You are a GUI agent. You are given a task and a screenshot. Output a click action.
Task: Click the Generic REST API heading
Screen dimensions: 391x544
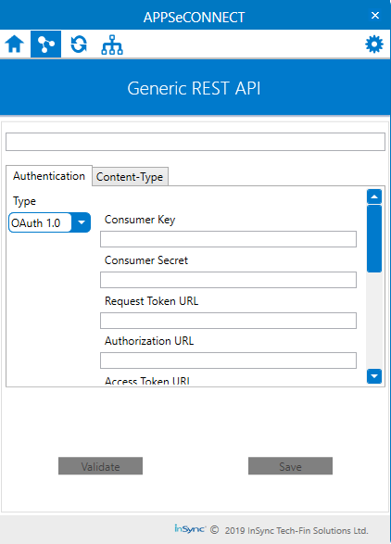(194, 88)
